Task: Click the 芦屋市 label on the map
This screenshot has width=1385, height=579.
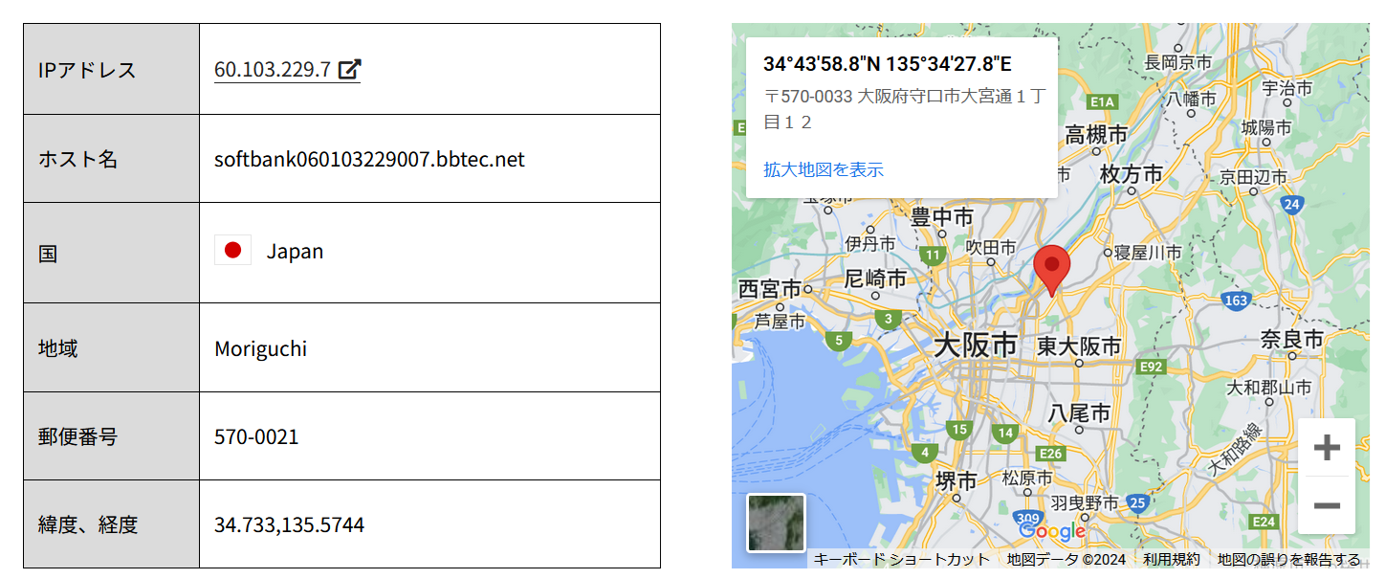Action: (x=780, y=323)
